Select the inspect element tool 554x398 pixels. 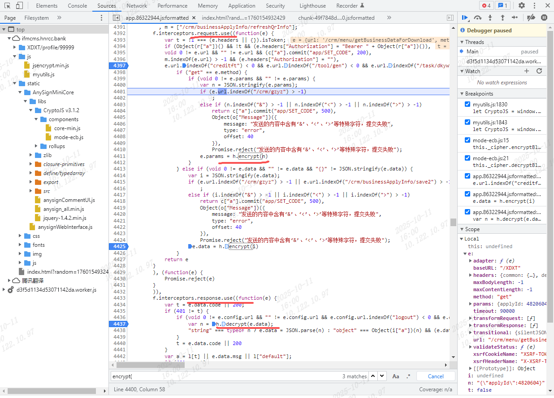[7, 6]
